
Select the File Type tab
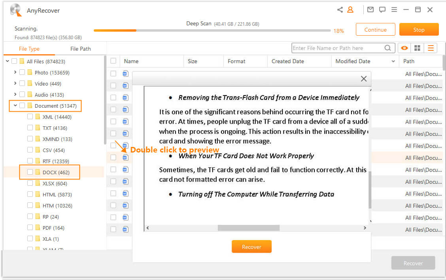point(29,49)
